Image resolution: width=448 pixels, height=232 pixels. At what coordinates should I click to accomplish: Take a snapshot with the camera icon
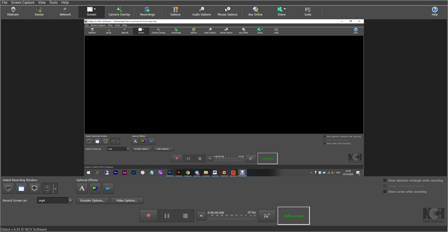[267, 216]
